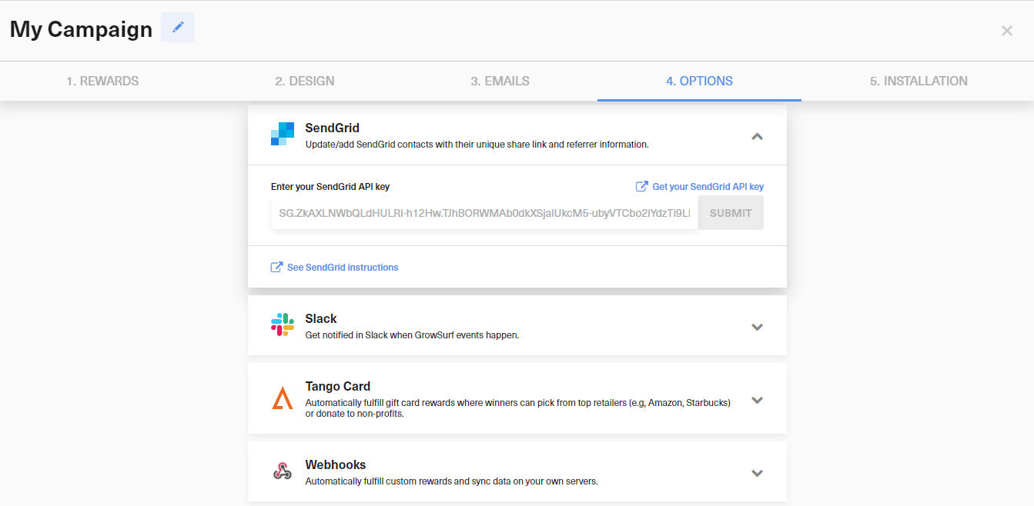Expand the Webhooks integration section
The width and height of the screenshot is (1034, 506).
coord(757,473)
